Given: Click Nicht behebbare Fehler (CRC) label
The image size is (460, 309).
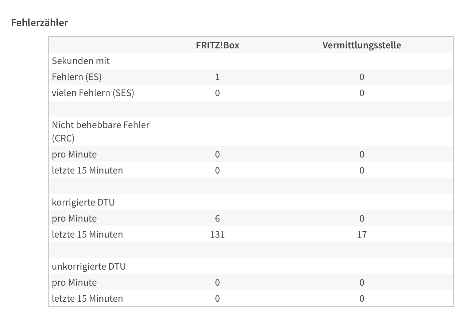Looking at the screenshot, I should point(101,131).
